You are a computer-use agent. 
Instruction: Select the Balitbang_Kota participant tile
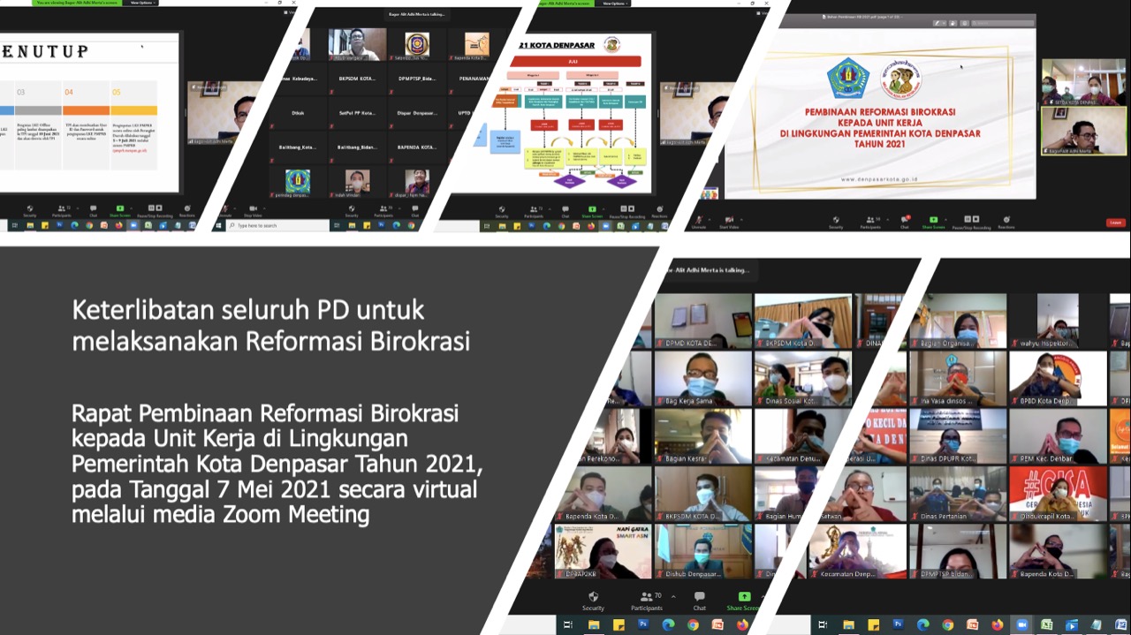tap(298, 147)
